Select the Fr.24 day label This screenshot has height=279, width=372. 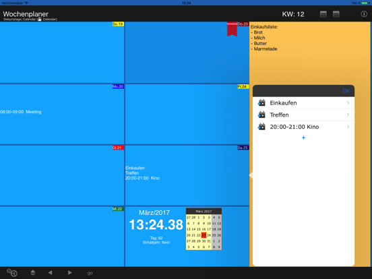(x=243, y=86)
